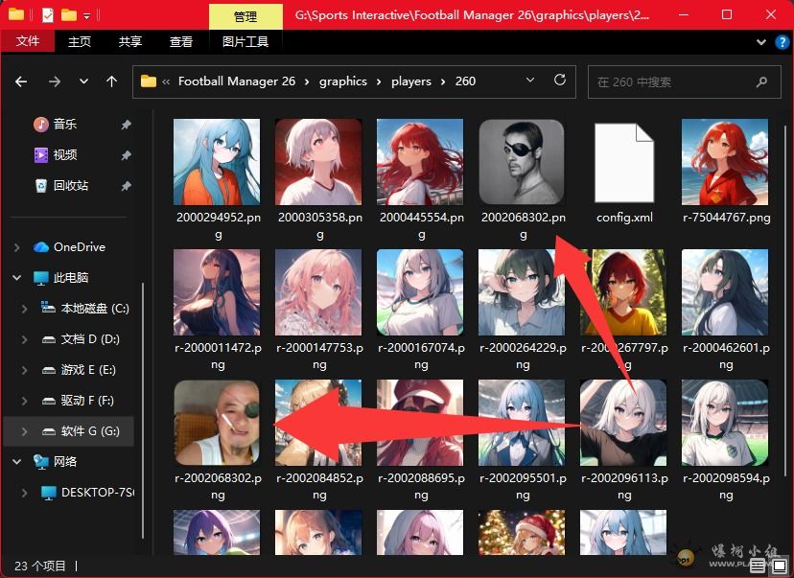Open the Properties icon on quick access toolbar
Screen dimensions: 794x578
pyautogui.click(x=47, y=14)
